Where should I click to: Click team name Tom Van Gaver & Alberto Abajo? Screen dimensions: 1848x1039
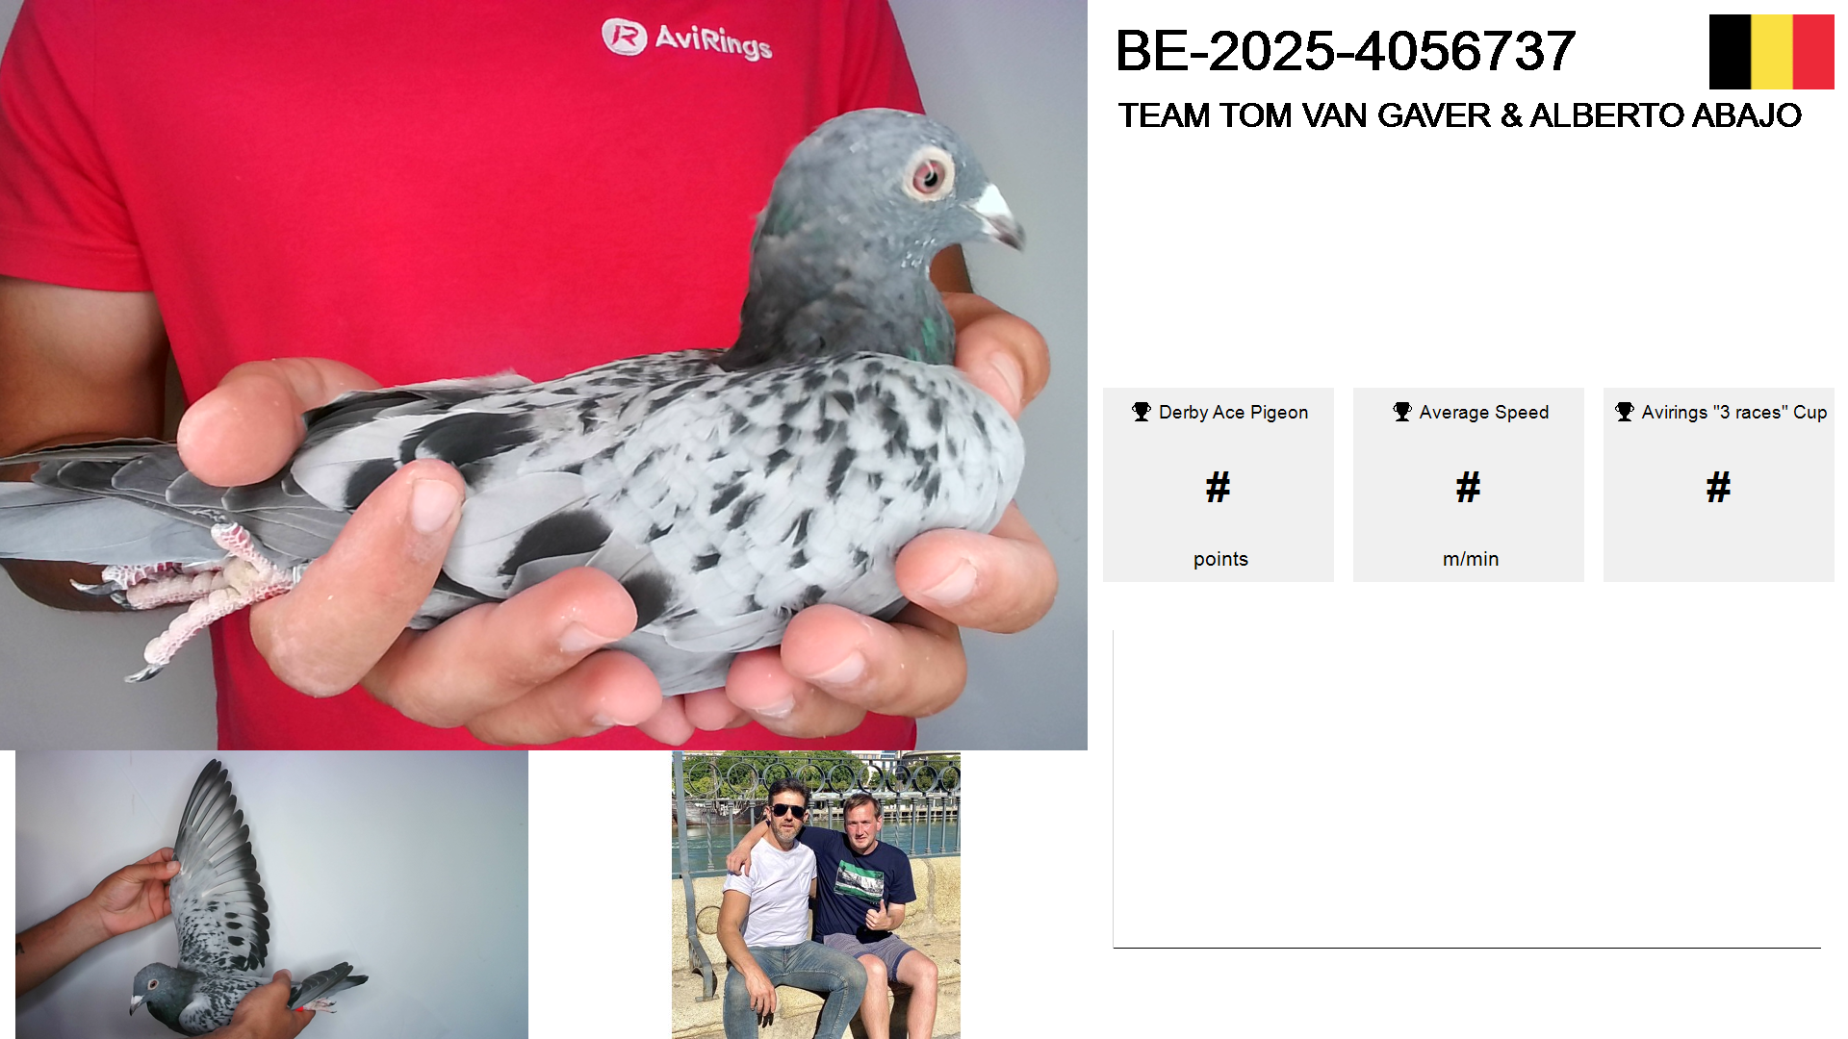(1459, 115)
